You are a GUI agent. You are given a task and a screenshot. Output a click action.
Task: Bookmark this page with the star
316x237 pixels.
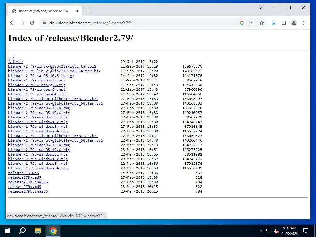click(x=262, y=23)
